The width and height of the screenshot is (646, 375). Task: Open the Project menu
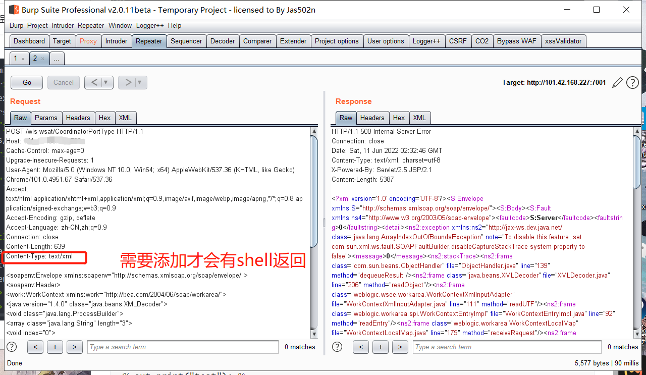(x=37, y=25)
